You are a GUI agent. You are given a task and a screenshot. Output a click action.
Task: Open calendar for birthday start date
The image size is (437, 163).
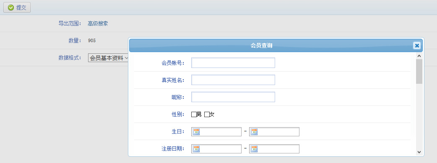196,132
